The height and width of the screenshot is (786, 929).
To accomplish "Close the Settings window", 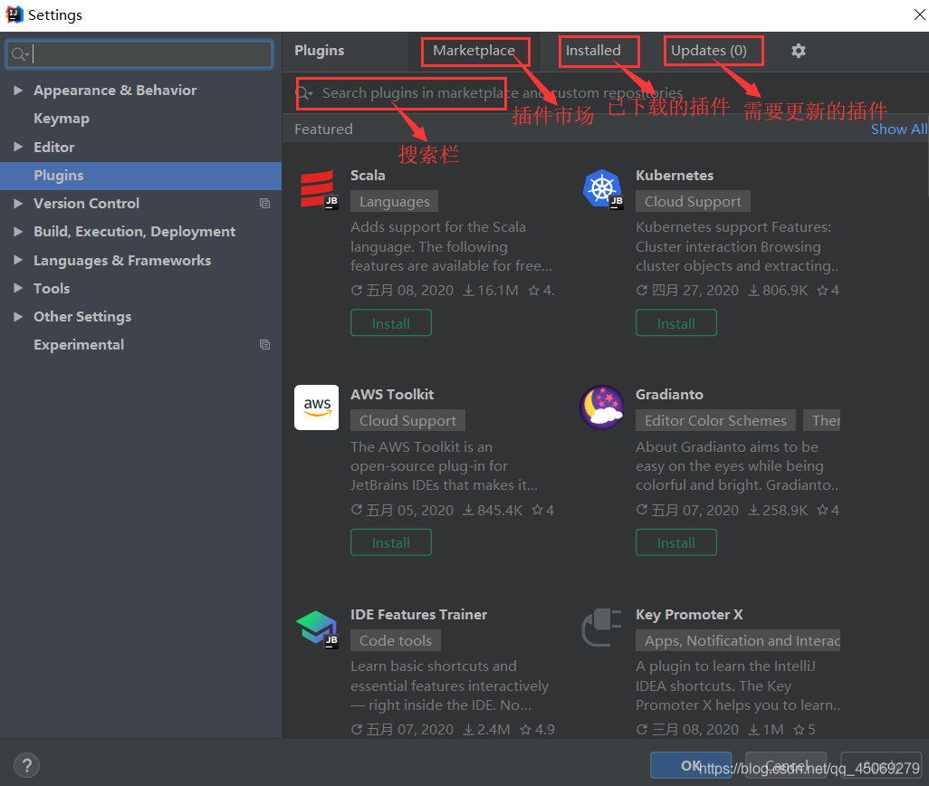I will (919, 14).
